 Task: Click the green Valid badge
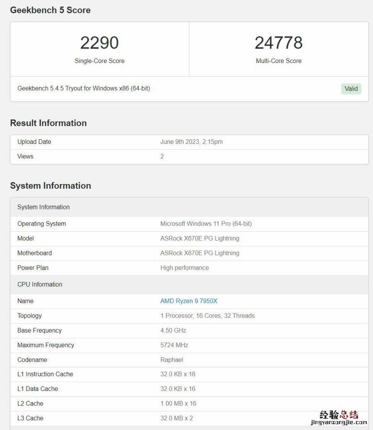351,89
